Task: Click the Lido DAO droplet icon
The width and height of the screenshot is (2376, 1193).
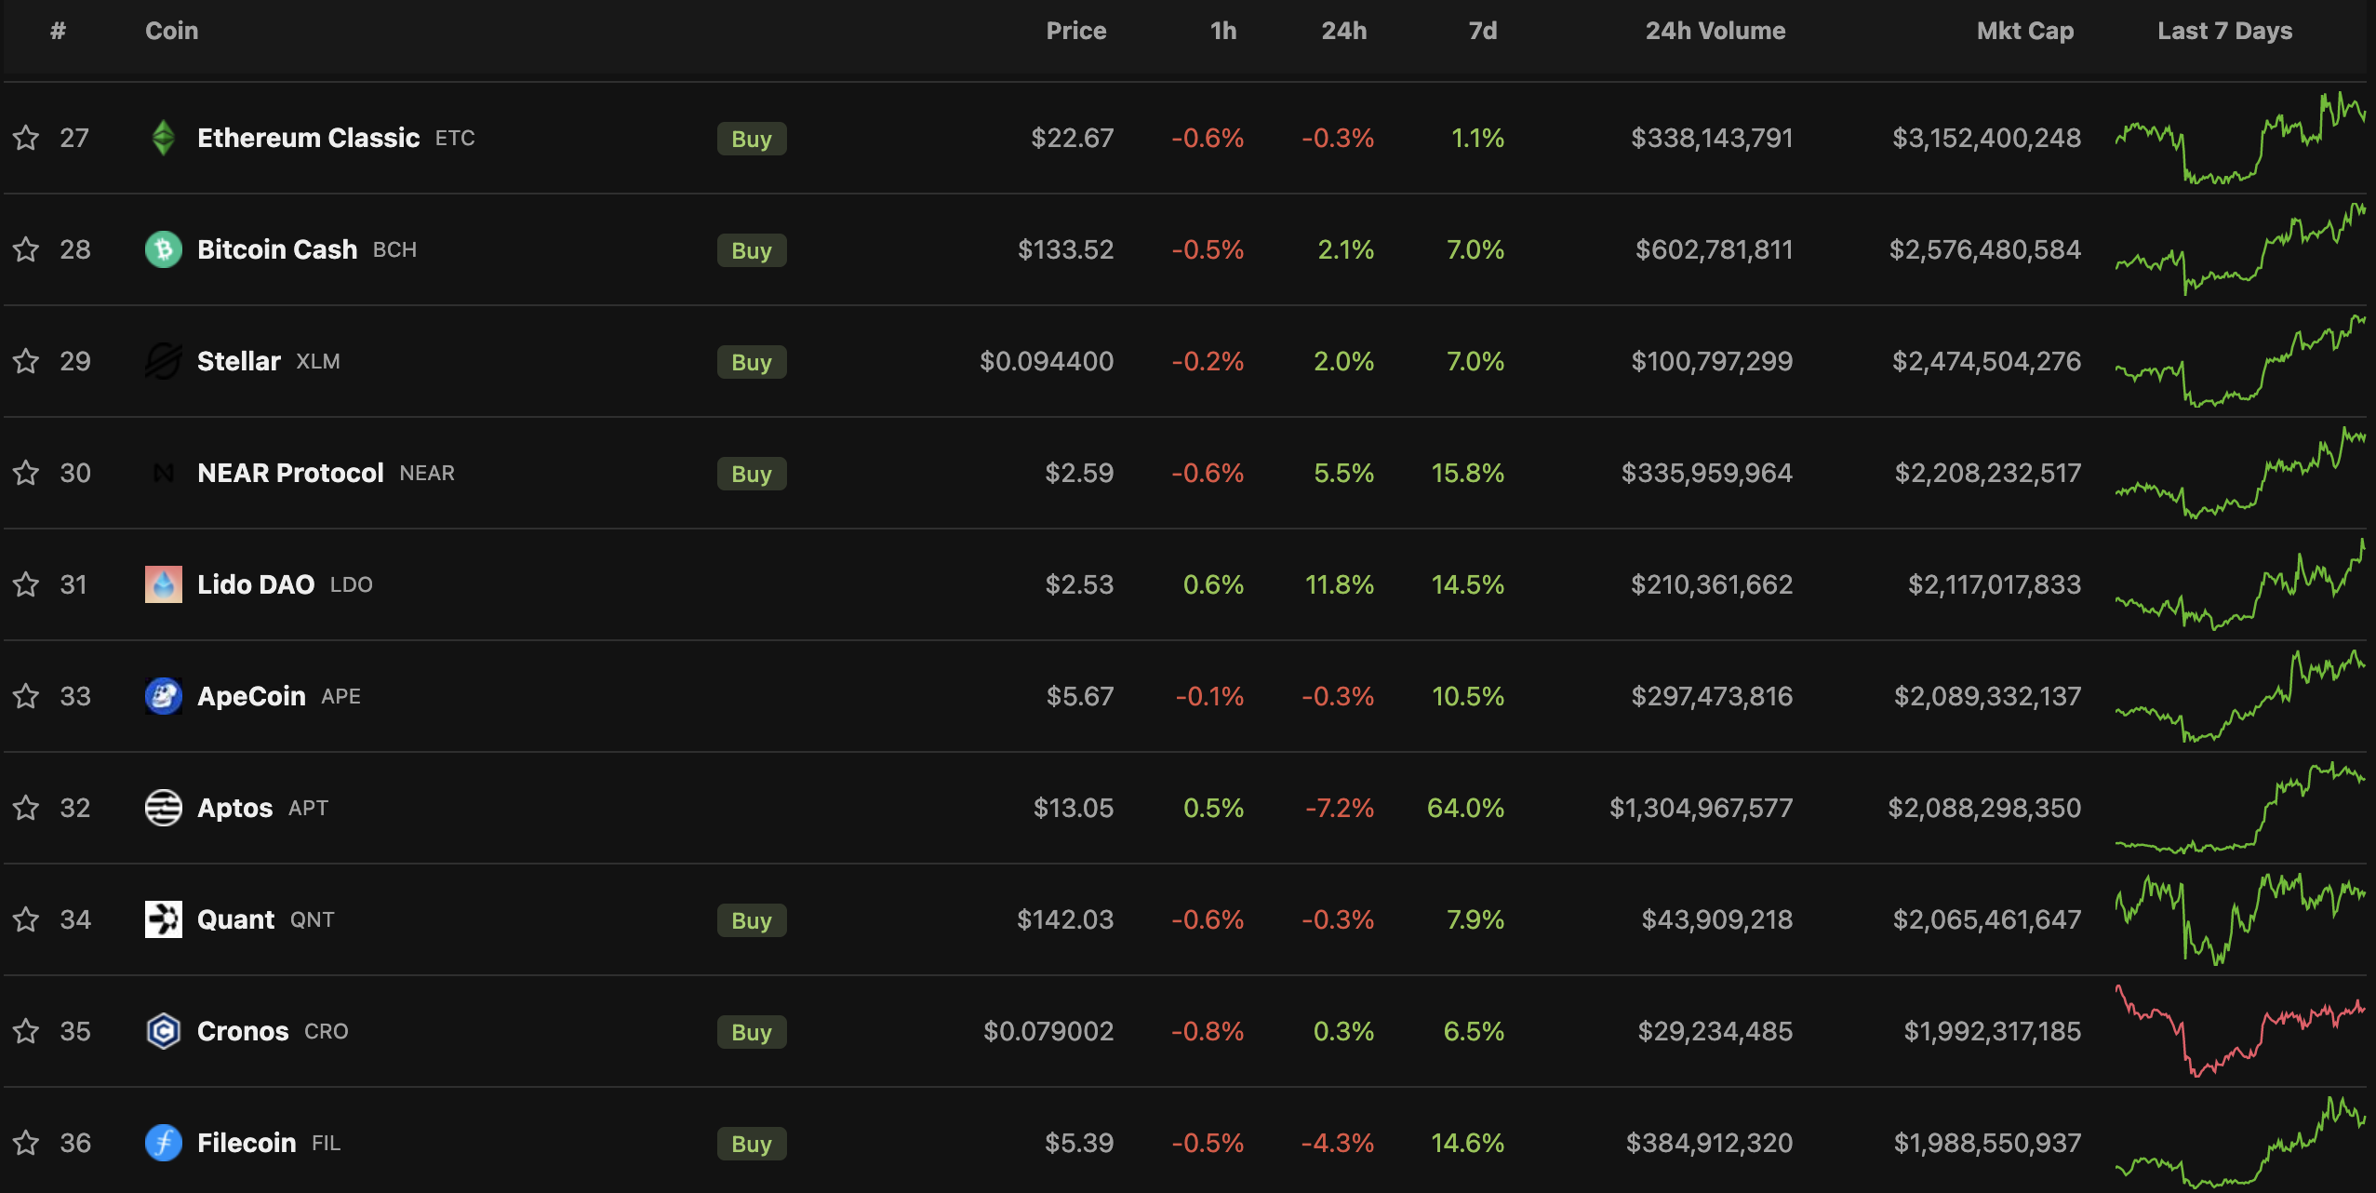Action: [163, 584]
